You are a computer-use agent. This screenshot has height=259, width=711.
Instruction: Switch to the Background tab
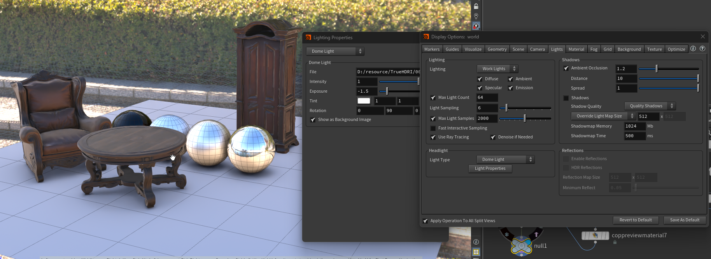pyautogui.click(x=629, y=49)
